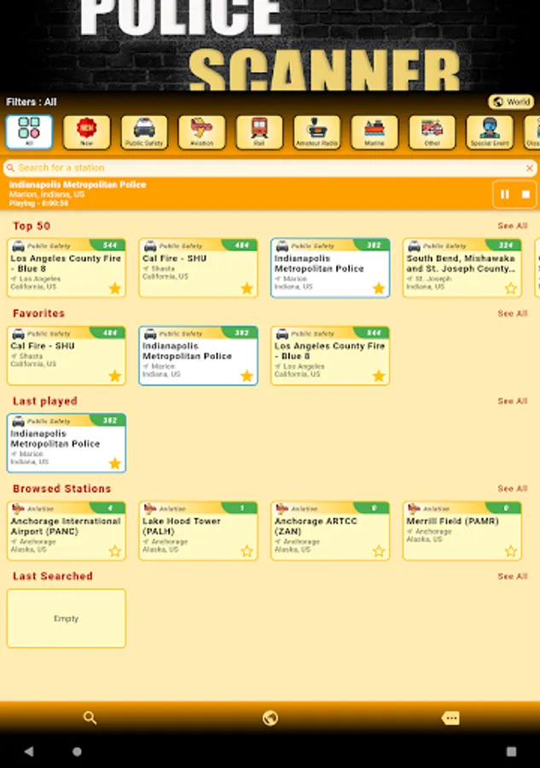540x768 pixels.
Task: Favorite Anchorage ARTCC (ZAN) station
Action: (379, 551)
